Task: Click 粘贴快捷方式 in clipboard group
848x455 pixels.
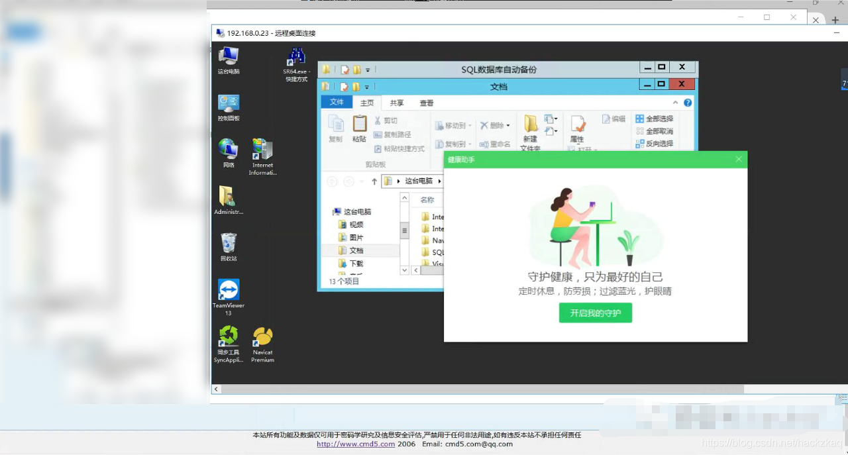Action: coord(399,149)
